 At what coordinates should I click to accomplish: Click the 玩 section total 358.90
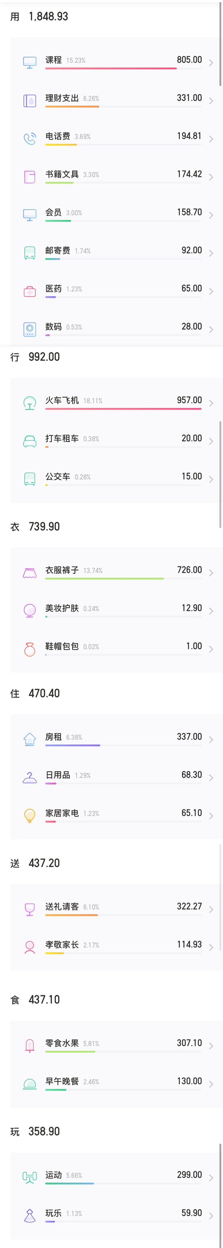point(44,1132)
